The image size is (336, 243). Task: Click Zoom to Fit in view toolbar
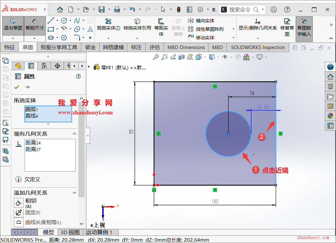tap(156, 57)
